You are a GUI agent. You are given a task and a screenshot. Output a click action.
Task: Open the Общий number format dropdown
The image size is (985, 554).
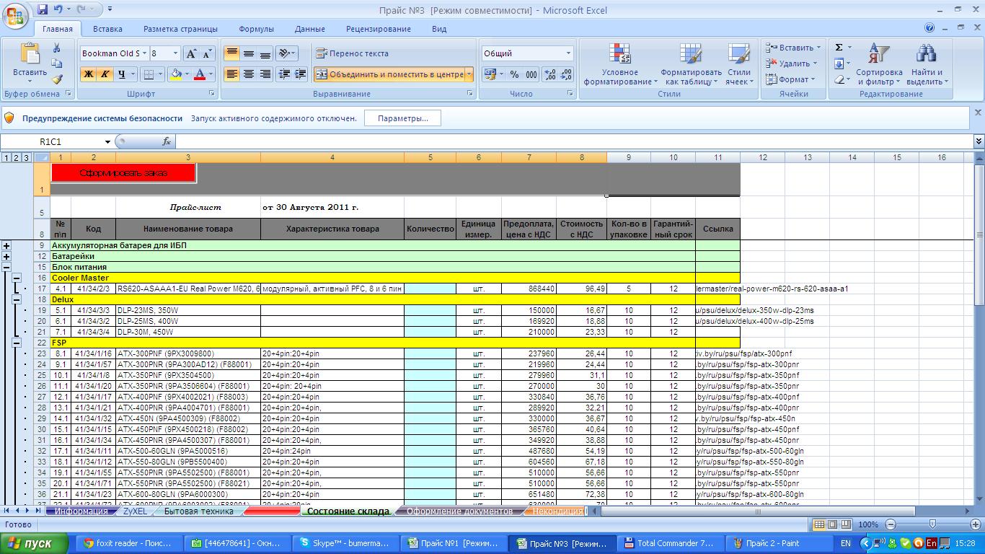(568, 53)
